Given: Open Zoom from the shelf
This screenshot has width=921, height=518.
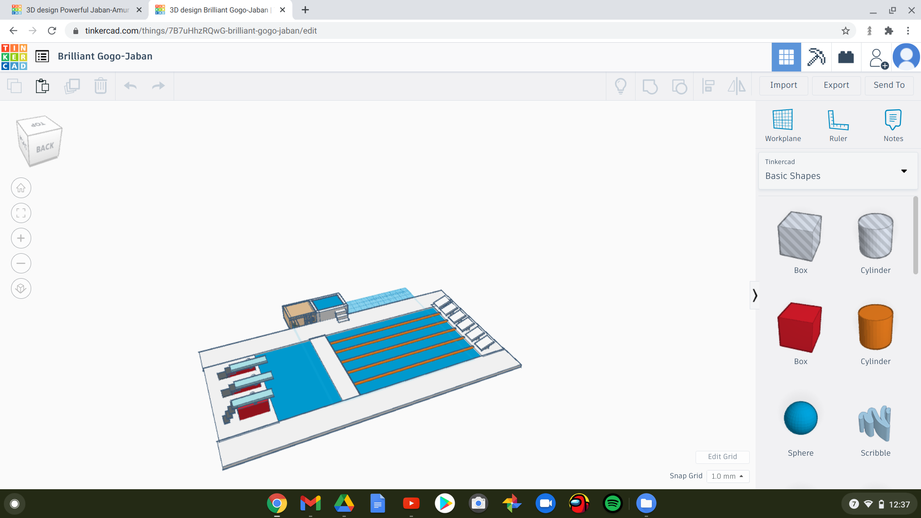Looking at the screenshot, I should point(545,503).
